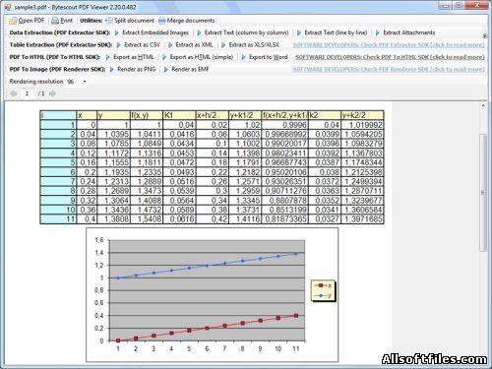
Task: Launch Split document utility
Action: [x=130, y=21]
